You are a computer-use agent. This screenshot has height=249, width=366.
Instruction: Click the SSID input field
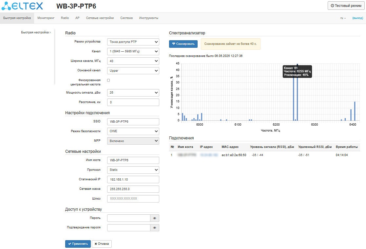pyautogui.click(x=133, y=122)
